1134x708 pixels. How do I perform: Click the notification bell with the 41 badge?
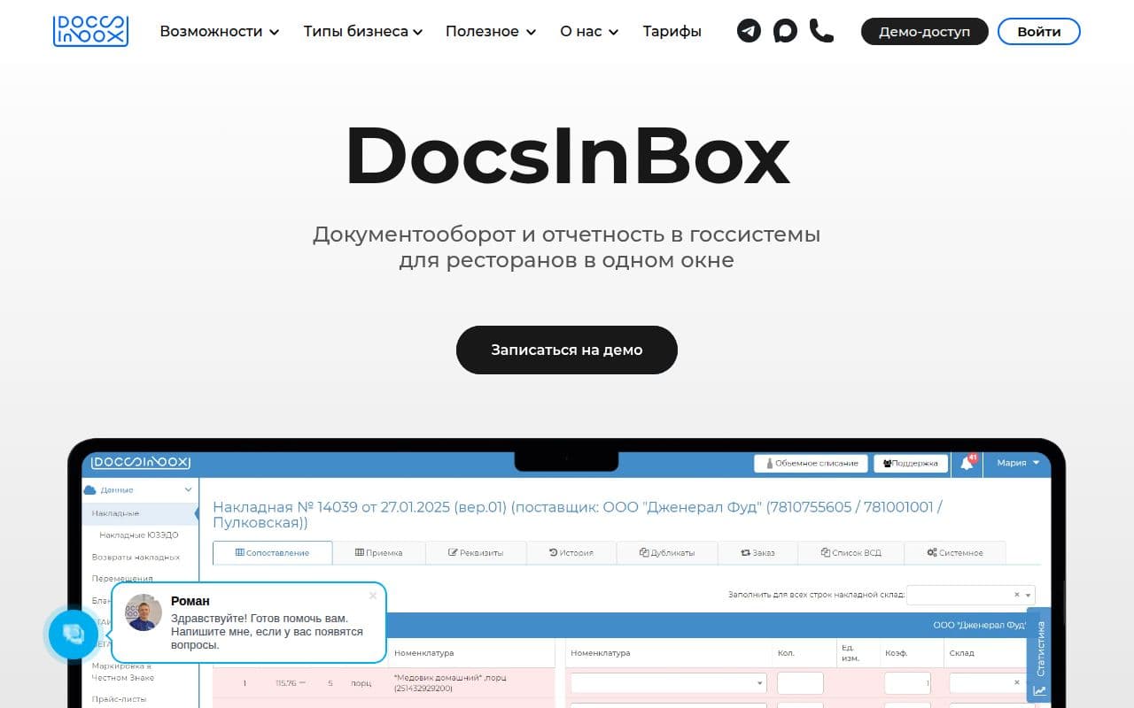coord(967,463)
